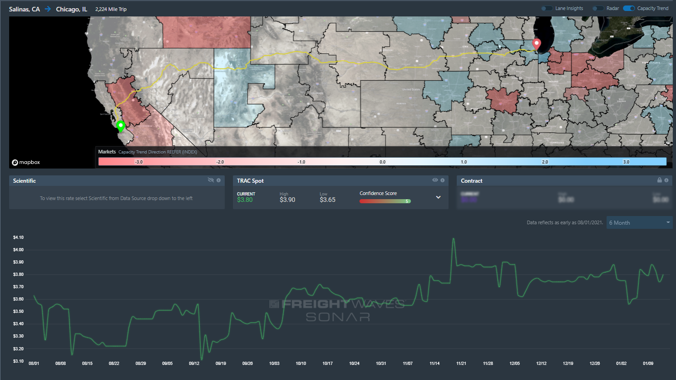Hide the TRAC Spot line via eye icon

435,180
